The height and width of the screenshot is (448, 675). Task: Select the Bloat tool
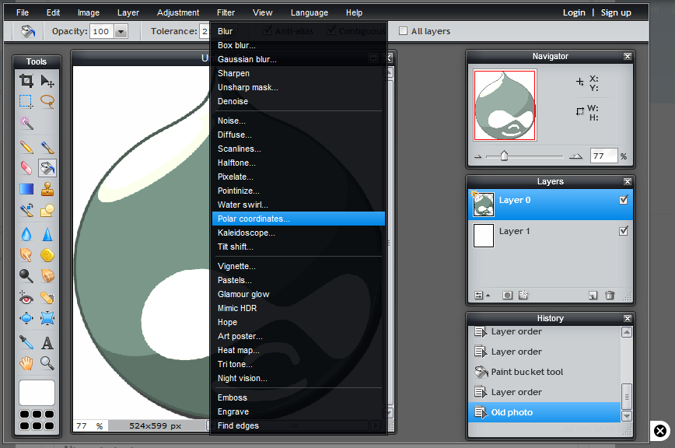[26, 318]
